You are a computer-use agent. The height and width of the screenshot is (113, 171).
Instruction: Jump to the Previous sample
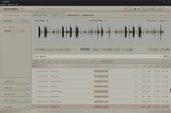click(39, 49)
